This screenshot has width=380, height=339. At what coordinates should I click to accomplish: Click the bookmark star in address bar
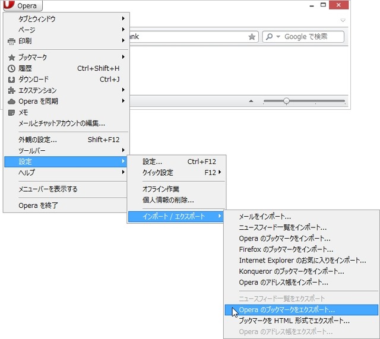(252, 37)
